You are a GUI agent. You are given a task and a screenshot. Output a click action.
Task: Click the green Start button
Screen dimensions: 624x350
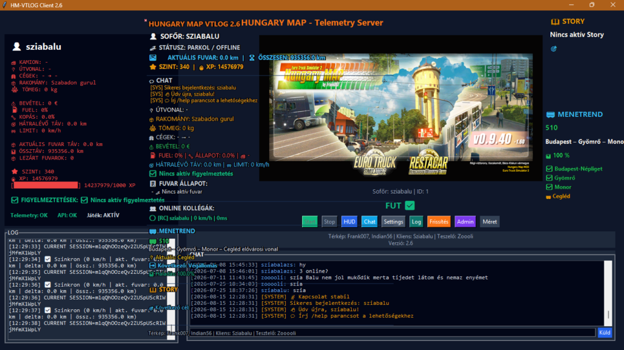tap(310, 222)
